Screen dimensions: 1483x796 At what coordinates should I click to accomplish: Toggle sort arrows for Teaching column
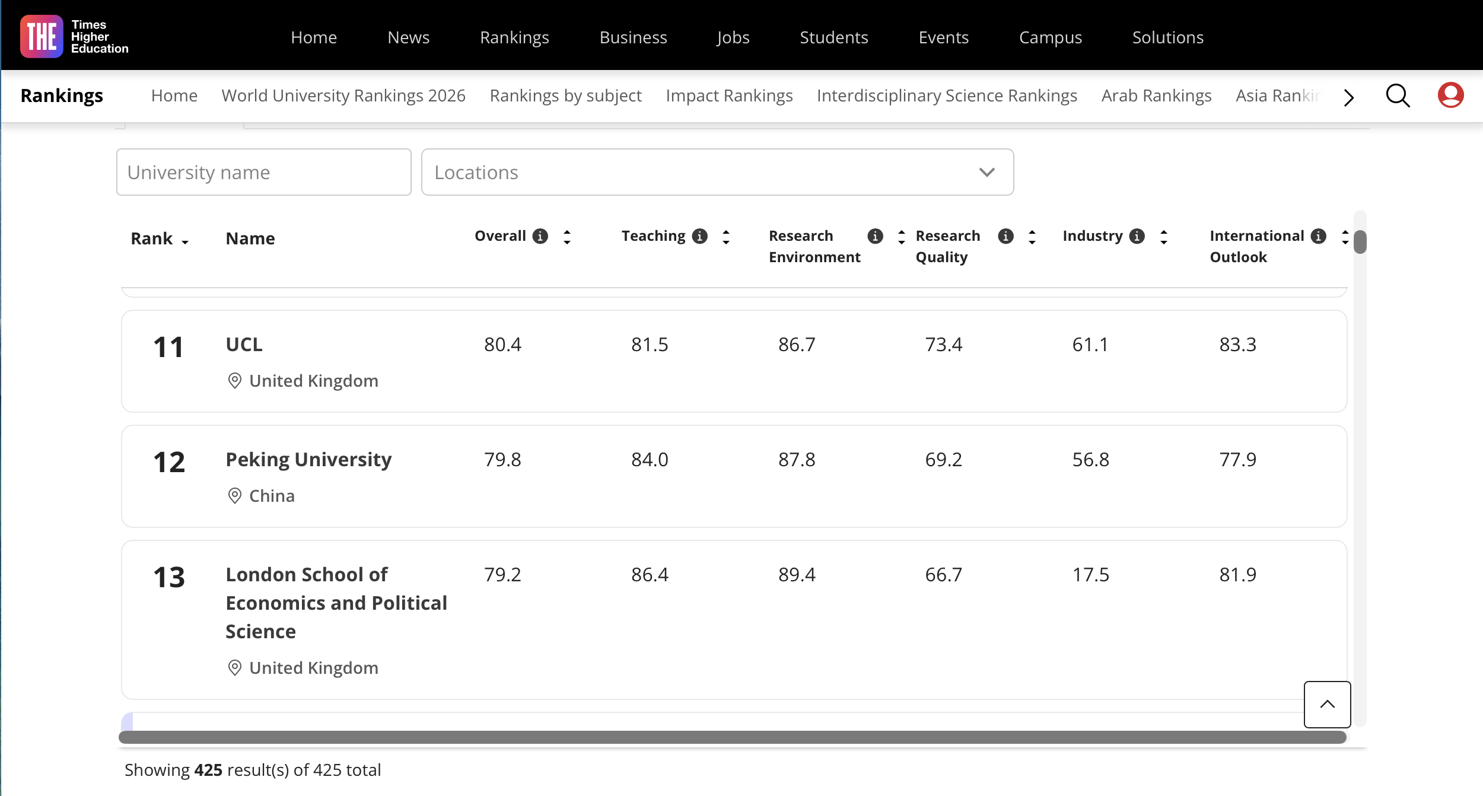point(726,237)
